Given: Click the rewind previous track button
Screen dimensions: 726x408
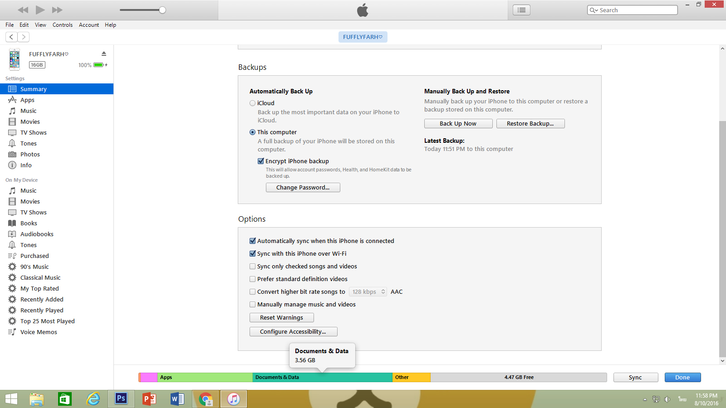Looking at the screenshot, I should (23, 10).
